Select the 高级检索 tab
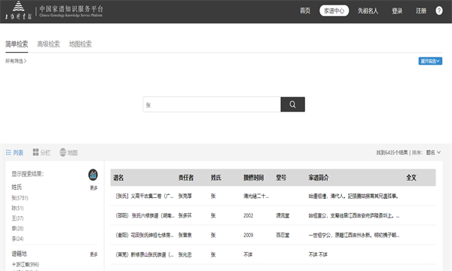The height and width of the screenshot is (271, 452). pyautogui.click(x=48, y=44)
